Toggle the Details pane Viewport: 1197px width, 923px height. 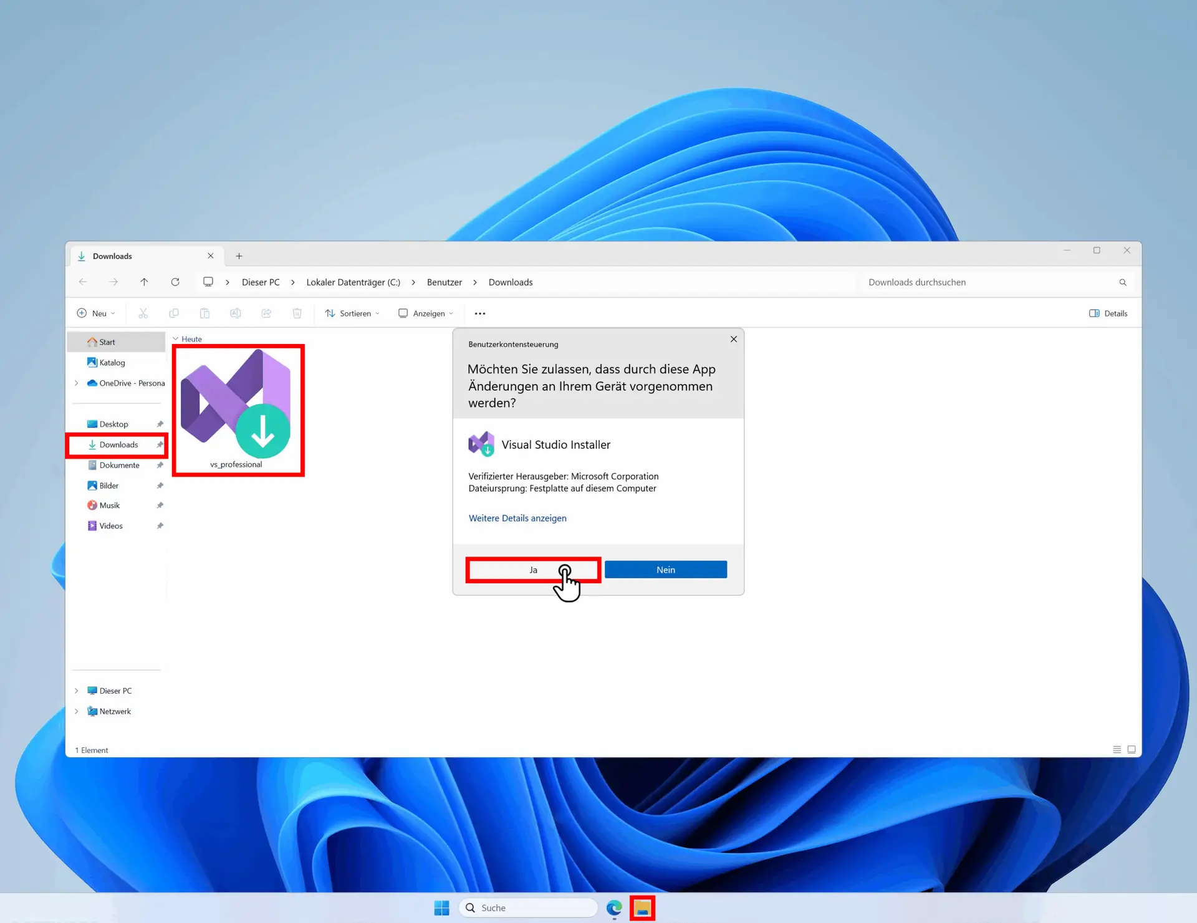click(x=1108, y=313)
